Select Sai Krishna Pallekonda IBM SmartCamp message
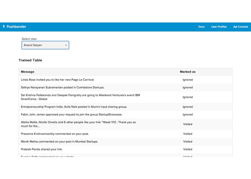The height and width of the screenshot is (179, 251). click(81, 97)
